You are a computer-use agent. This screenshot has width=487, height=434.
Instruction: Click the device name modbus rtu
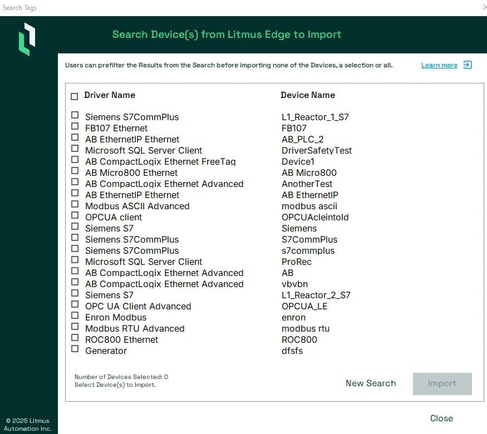point(306,328)
